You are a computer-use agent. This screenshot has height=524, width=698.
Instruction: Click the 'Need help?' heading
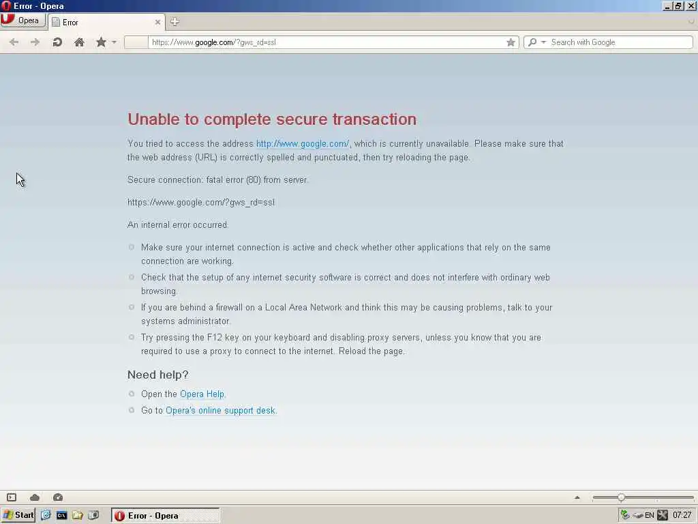[157, 375]
